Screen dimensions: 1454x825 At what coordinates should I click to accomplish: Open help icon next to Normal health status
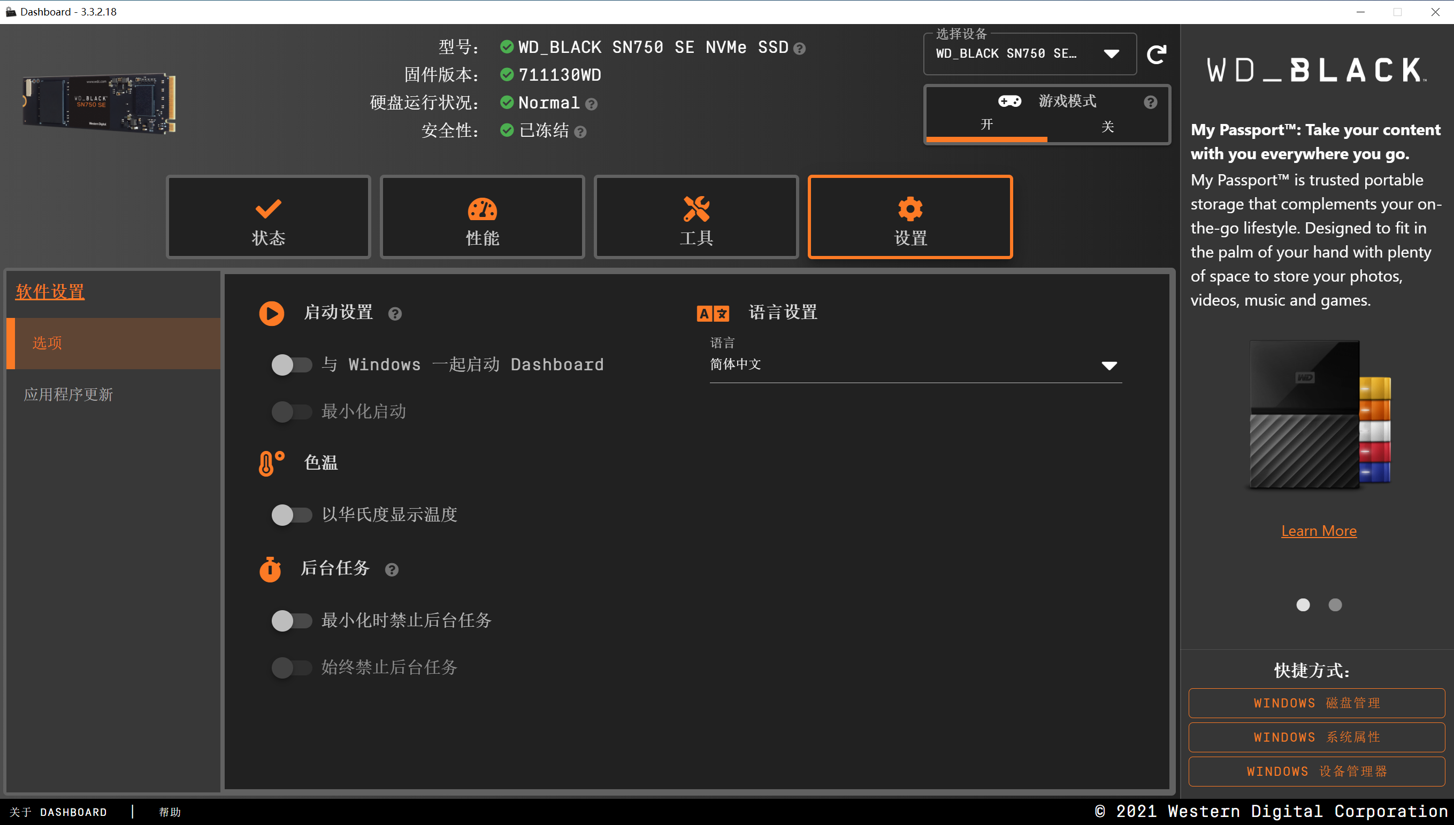click(x=591, y=104)
